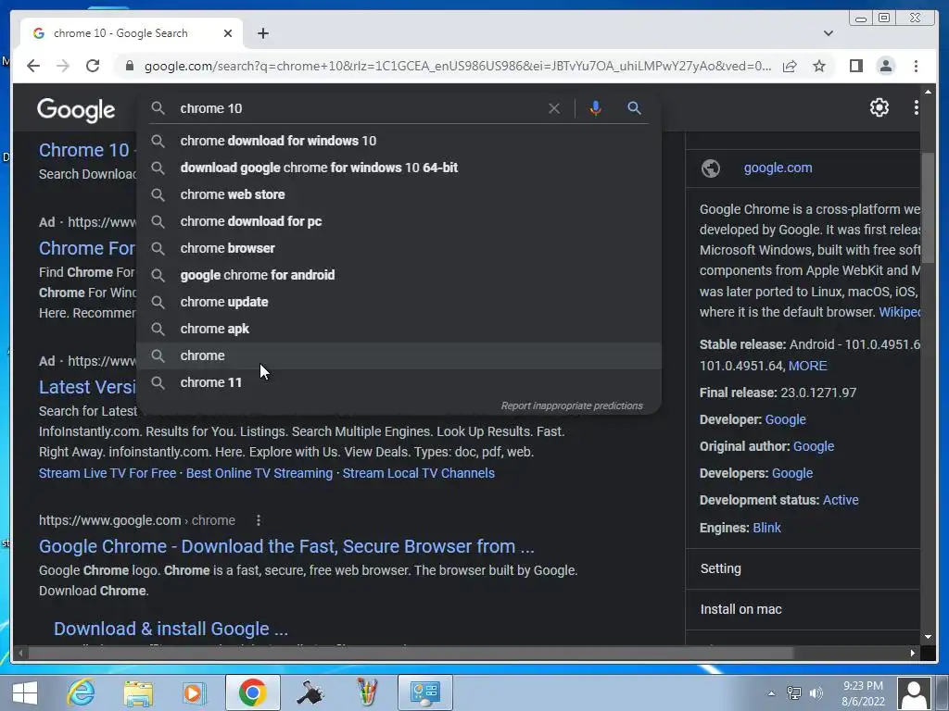This screenshot has height=711, width=949.
Task: Choose the 'chrome apk' suggestion
Action: (x=399, y=329)
